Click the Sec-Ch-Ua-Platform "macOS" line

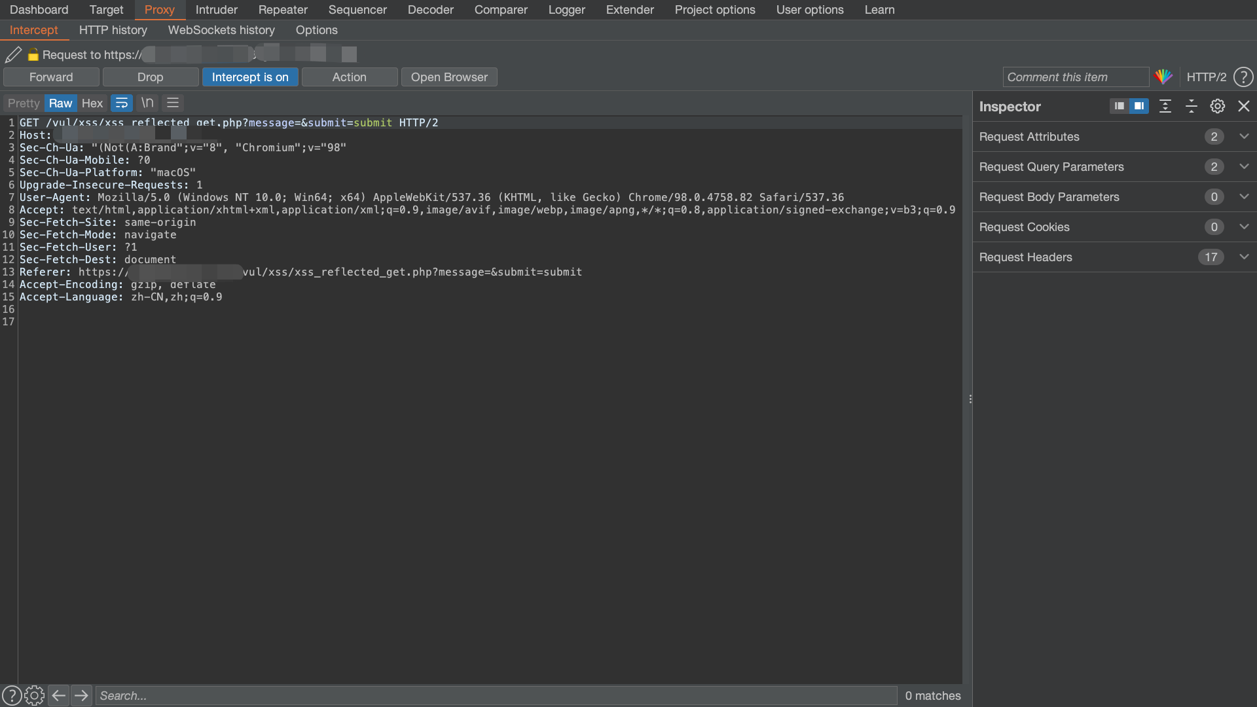click(x=107, y=173)
